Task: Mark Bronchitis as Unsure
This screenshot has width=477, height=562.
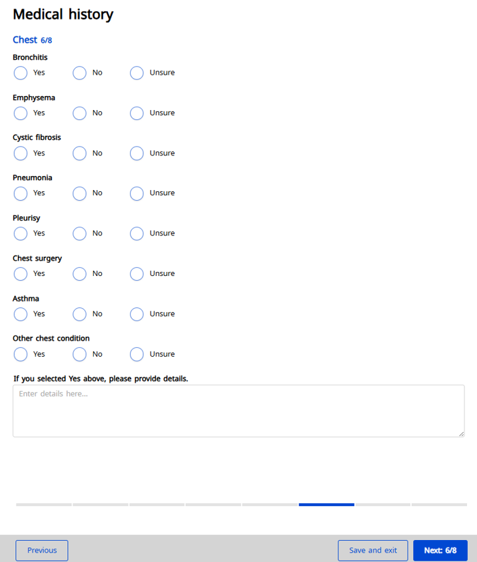Action: click(x=137, y=73)
